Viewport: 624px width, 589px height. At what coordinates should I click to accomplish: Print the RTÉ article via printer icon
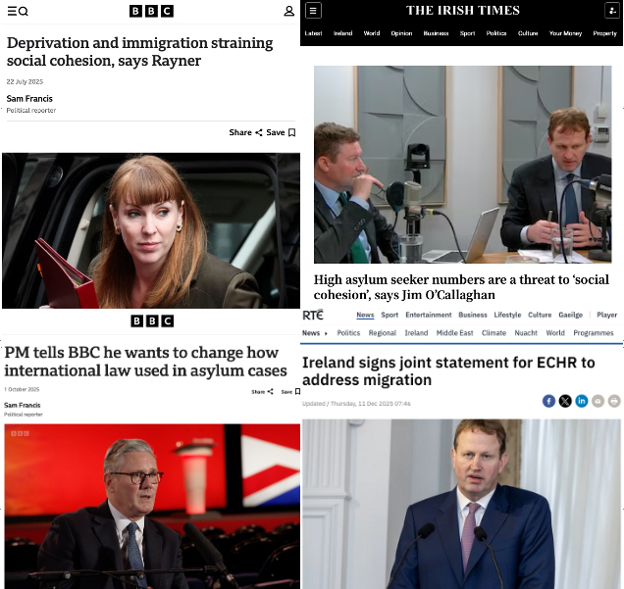(x=614, y=401)
